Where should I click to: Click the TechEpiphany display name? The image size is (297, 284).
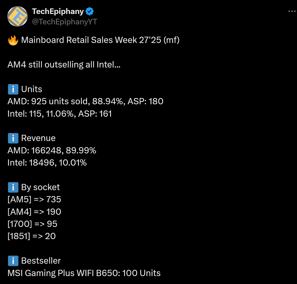58,12
